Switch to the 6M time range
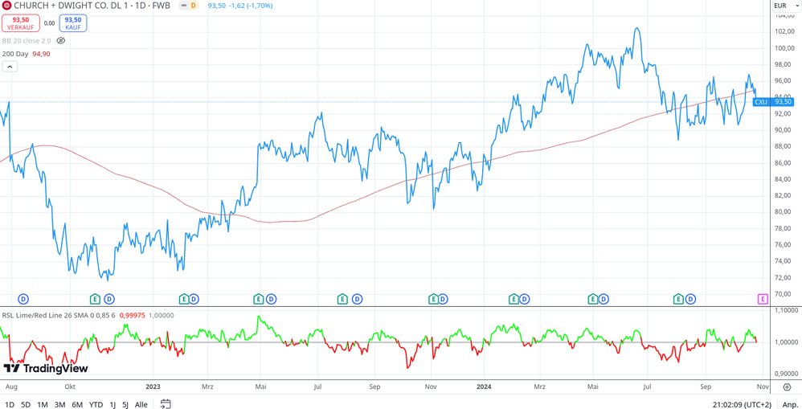The image size is (802, 409). 77,404
